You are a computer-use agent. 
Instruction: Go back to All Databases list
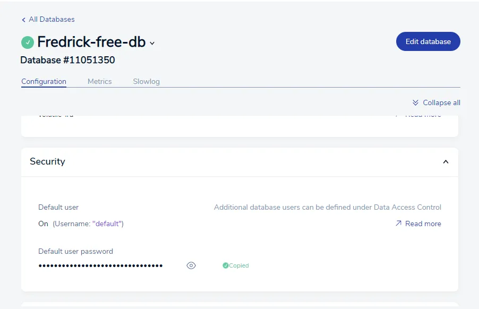click(x=52, y=20)
